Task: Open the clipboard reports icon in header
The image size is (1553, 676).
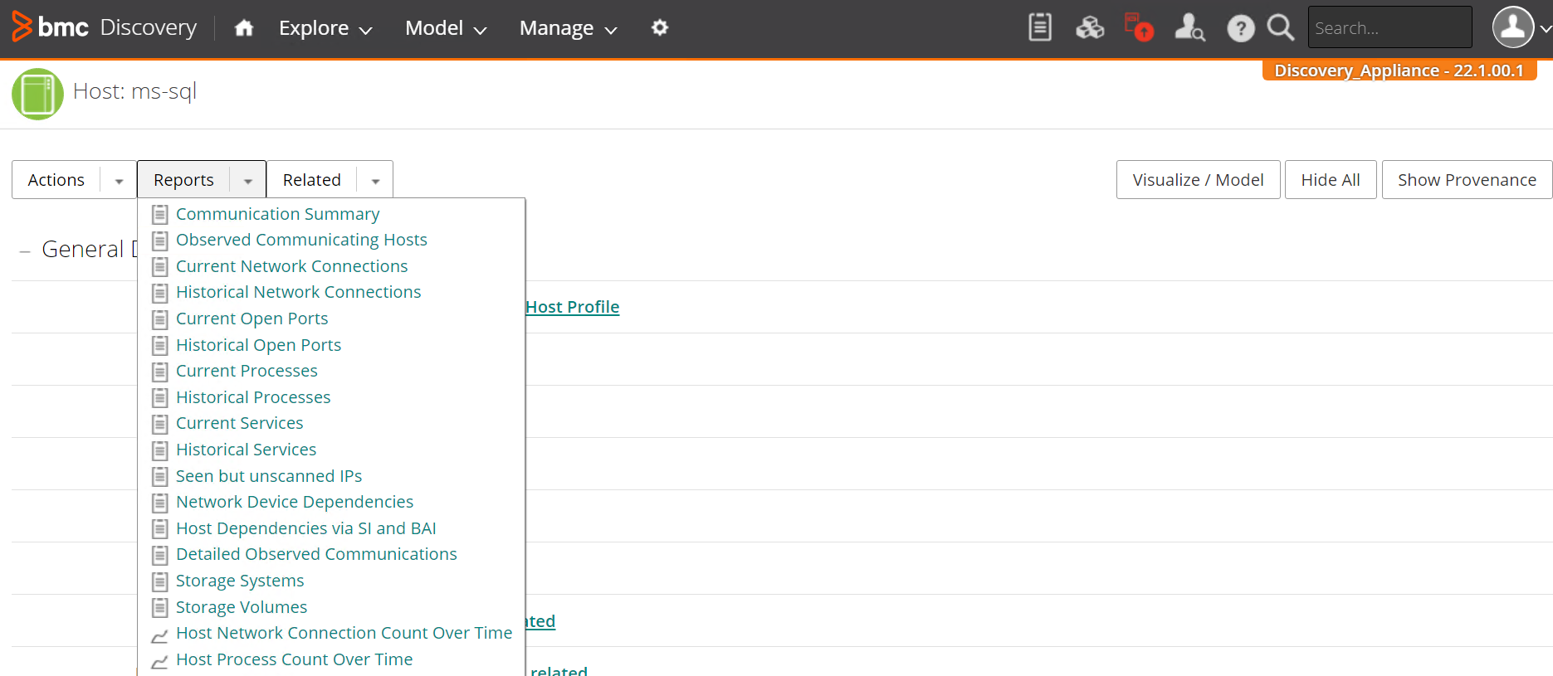Action: coord(1040,27)
